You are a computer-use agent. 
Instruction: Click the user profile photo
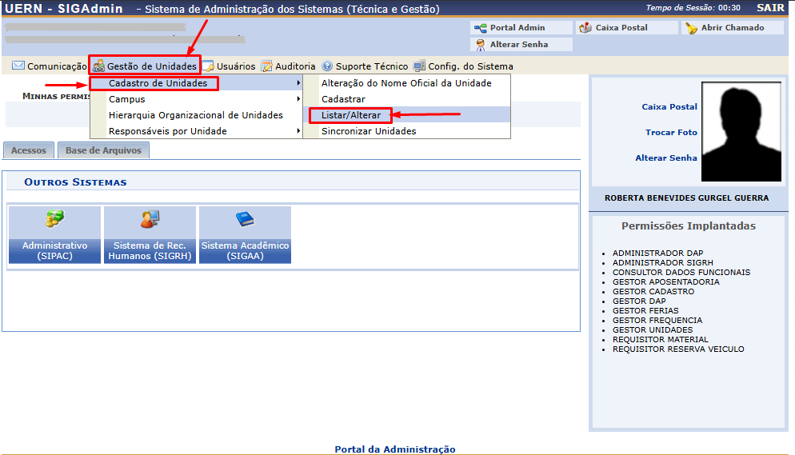pos(741,132)
